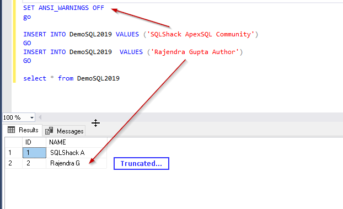This screenshot has width=343, height=209.
Task: Click the lowercase 'go' after SET ANSI_WARNINGS
Action: coord(27,17)
